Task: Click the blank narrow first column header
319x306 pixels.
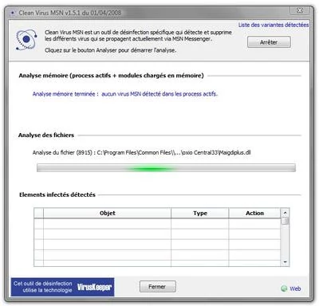Action: (39, 213)
